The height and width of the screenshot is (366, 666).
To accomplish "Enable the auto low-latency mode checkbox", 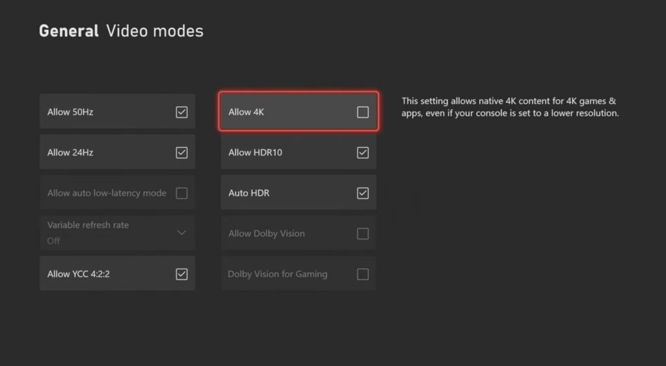I will [x=181, y=193].
